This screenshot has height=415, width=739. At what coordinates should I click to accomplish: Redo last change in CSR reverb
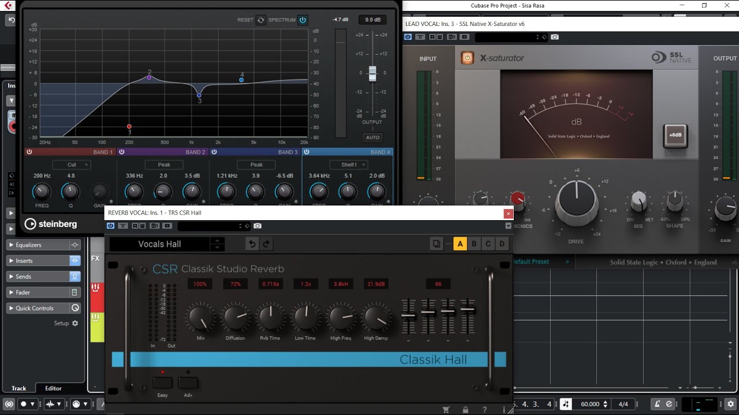pos(266,244)
